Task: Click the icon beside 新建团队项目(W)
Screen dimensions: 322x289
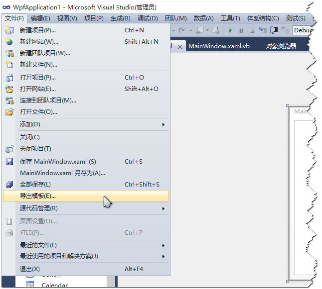Action: click(x=9, y=53)
